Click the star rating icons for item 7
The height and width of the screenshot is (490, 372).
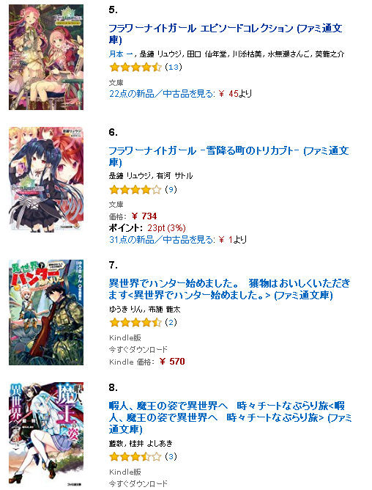point(135,323)
